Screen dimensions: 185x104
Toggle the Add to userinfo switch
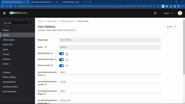tap(62, 66)
